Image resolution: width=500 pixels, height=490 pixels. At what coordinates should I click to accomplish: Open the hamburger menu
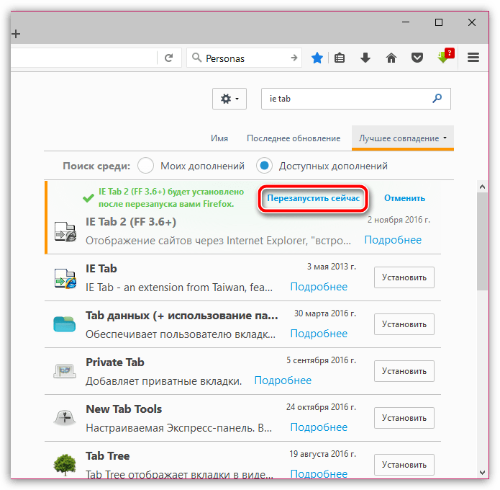click(x=473, y=58)
